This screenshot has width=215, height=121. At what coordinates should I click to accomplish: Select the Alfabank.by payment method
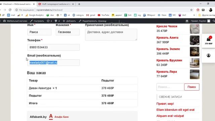49,117
